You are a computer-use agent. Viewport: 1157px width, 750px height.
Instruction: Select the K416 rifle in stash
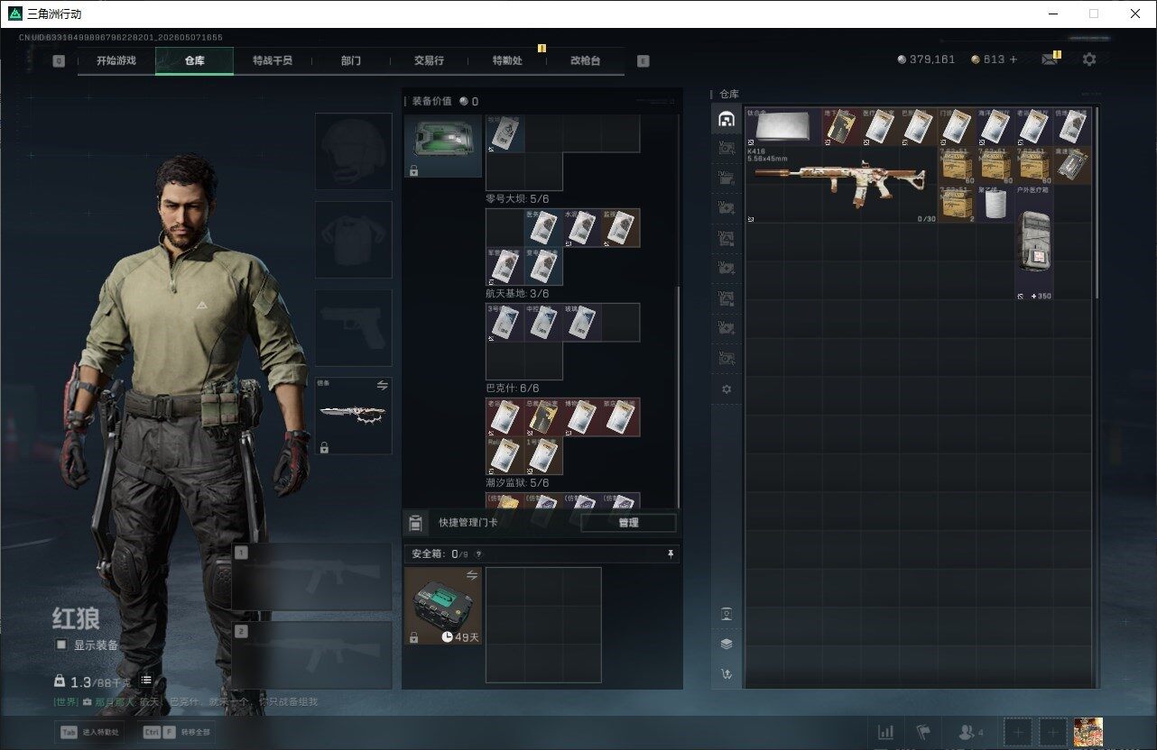point(840,185)
